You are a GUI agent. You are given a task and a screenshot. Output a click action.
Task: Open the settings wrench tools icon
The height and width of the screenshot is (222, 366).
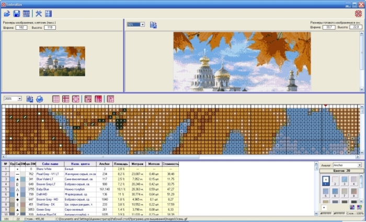tap(38, 13)
